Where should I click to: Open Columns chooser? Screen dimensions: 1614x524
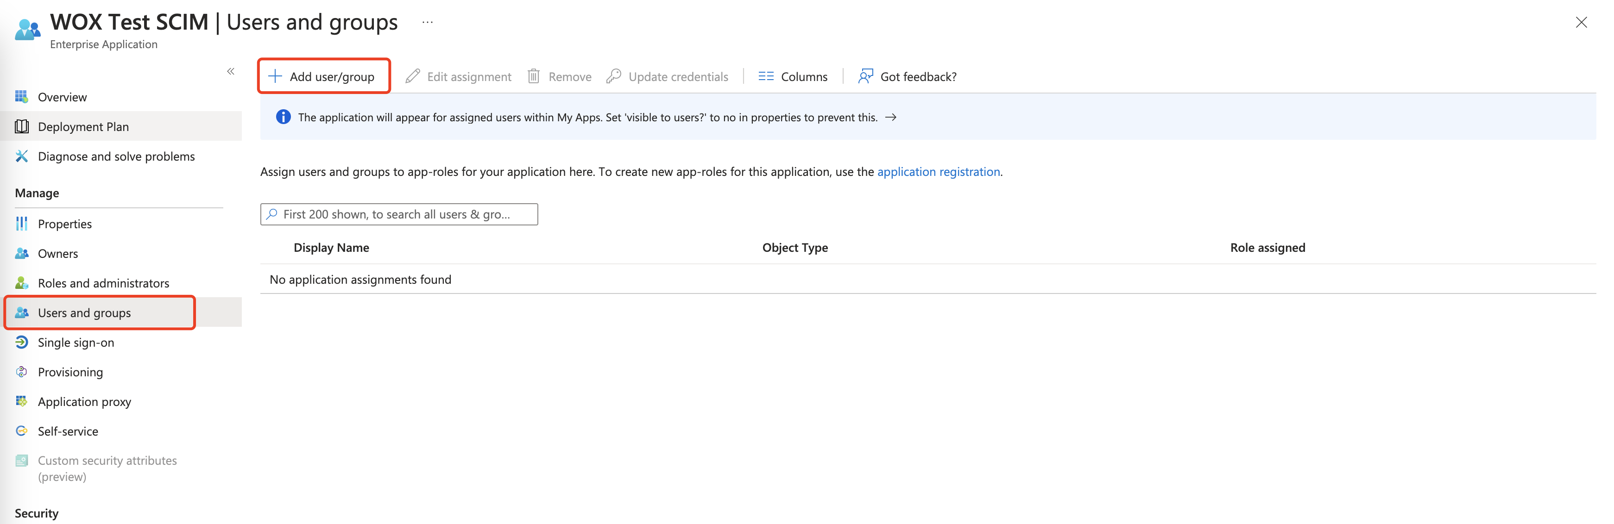coord(793,76)
